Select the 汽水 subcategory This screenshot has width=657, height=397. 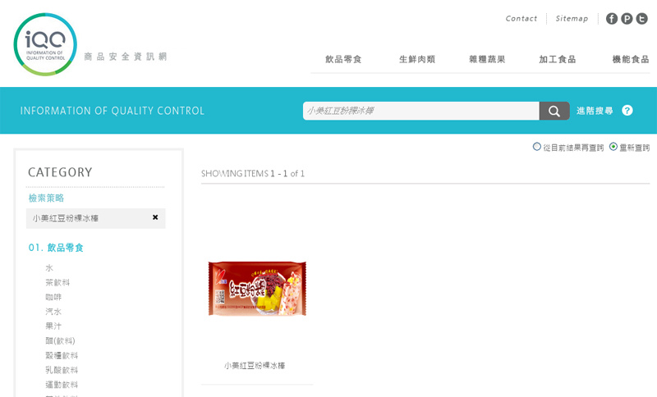[53, 312]
